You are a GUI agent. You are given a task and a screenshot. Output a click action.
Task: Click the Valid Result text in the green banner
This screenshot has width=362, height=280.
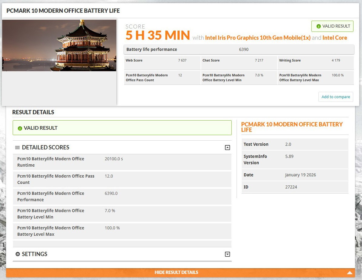41,128
